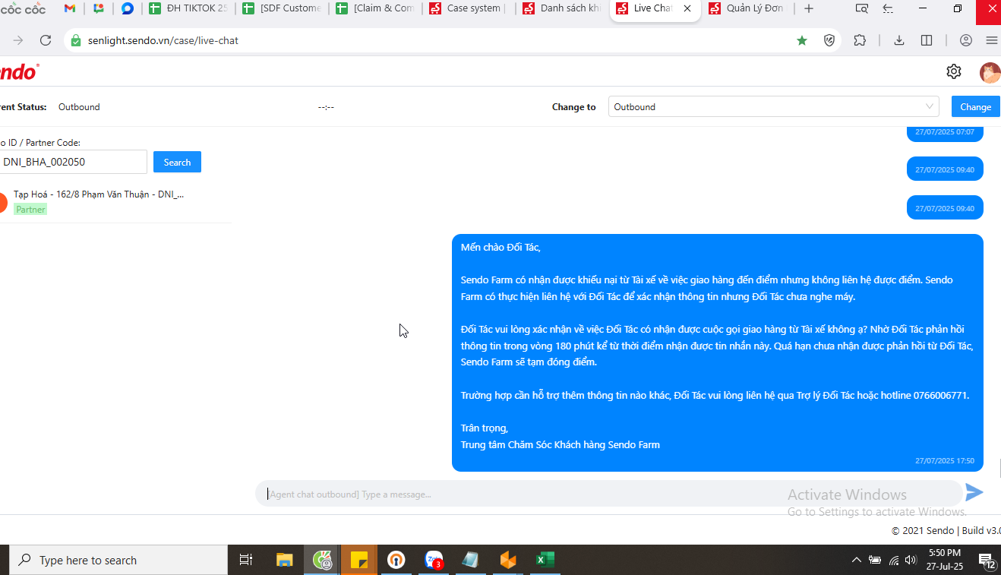This screenshot has width=1001, height=575.
Task: Click the Sendo logo
Action: click(19, 72)
